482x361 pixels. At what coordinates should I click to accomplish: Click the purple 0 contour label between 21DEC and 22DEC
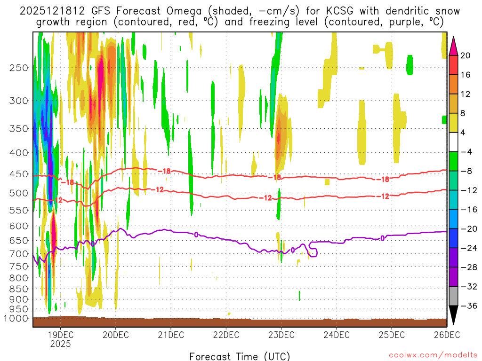pos(196,235)
